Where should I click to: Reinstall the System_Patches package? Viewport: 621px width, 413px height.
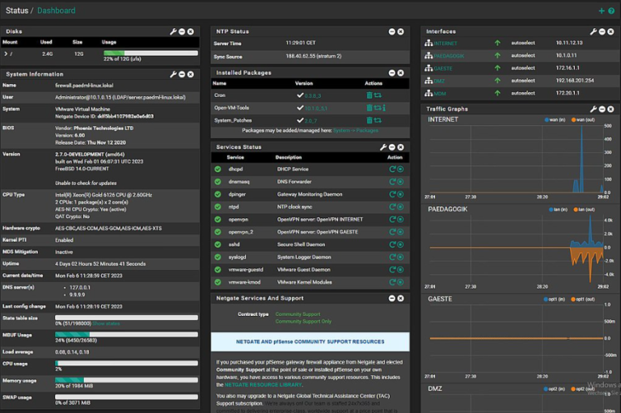coord(377,120)
